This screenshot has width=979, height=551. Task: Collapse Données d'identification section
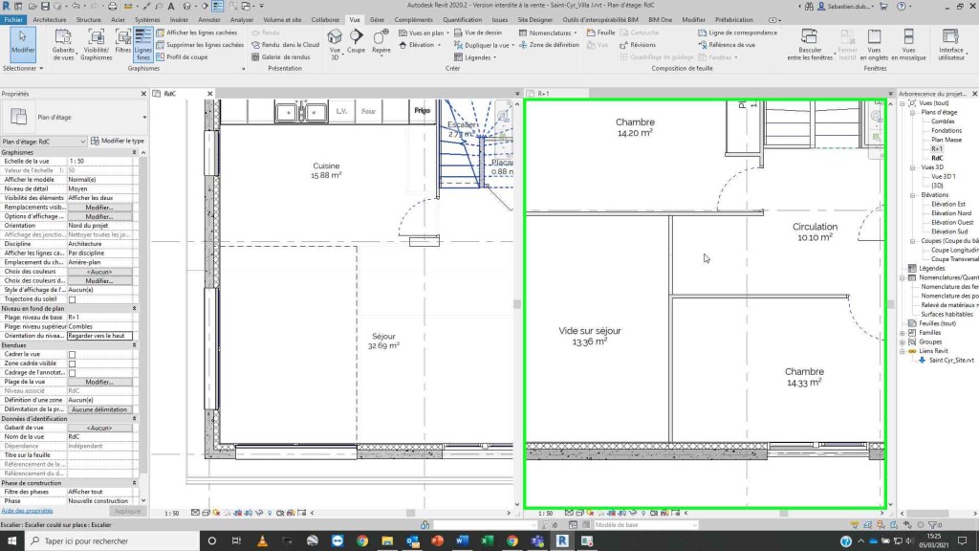(x=134, y=419)
